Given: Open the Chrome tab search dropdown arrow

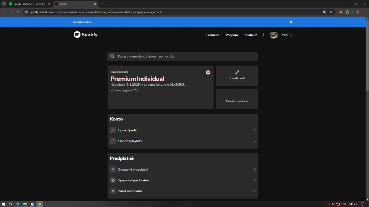Looking at the screenshot, I should [4, 4].
